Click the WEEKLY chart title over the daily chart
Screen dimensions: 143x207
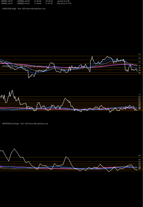pyautogui.click(x=25, y=66)
